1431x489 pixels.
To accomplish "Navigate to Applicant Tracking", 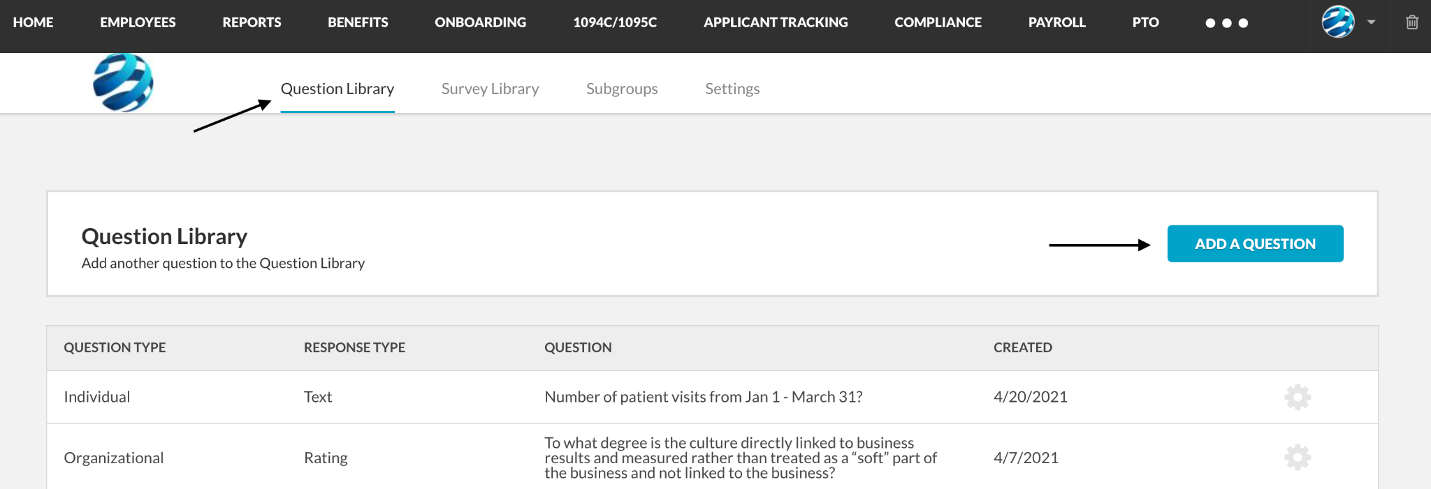I will (x=776, y=22).
